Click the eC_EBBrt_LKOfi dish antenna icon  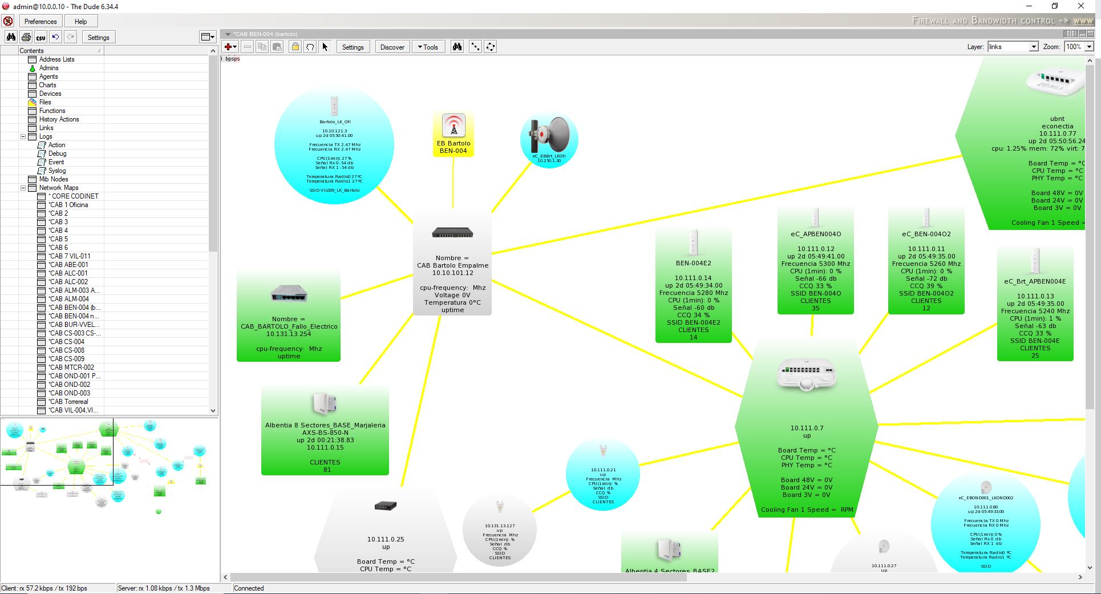coord(549,135)
